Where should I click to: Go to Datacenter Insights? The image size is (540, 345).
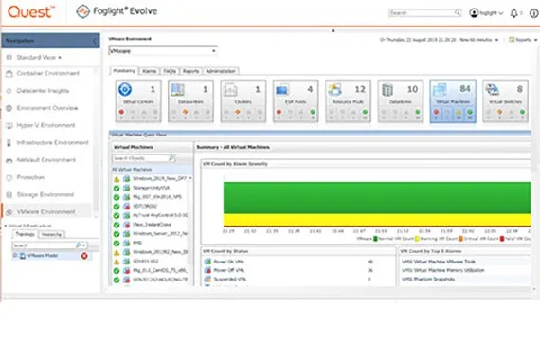(43, 91)
